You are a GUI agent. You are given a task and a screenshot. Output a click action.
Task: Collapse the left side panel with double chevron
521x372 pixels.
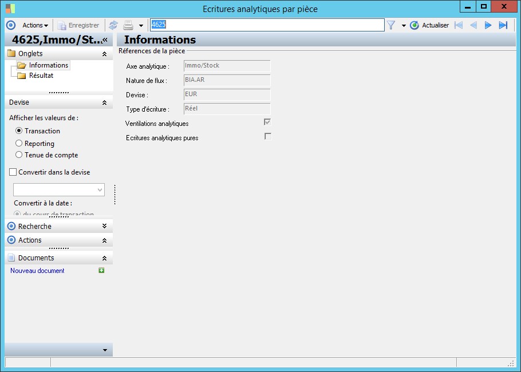(105, 40)
